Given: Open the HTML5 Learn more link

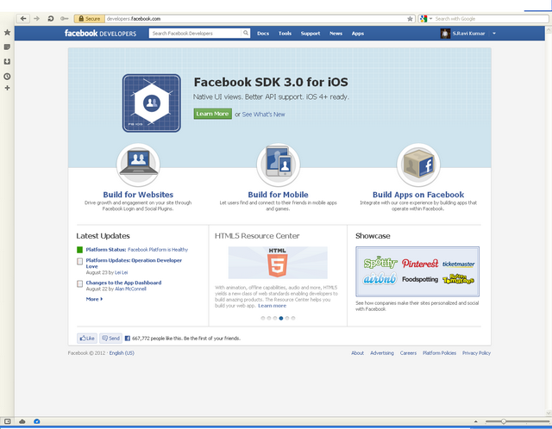Looking at the screenshot, I should click(x=273, y=306).
